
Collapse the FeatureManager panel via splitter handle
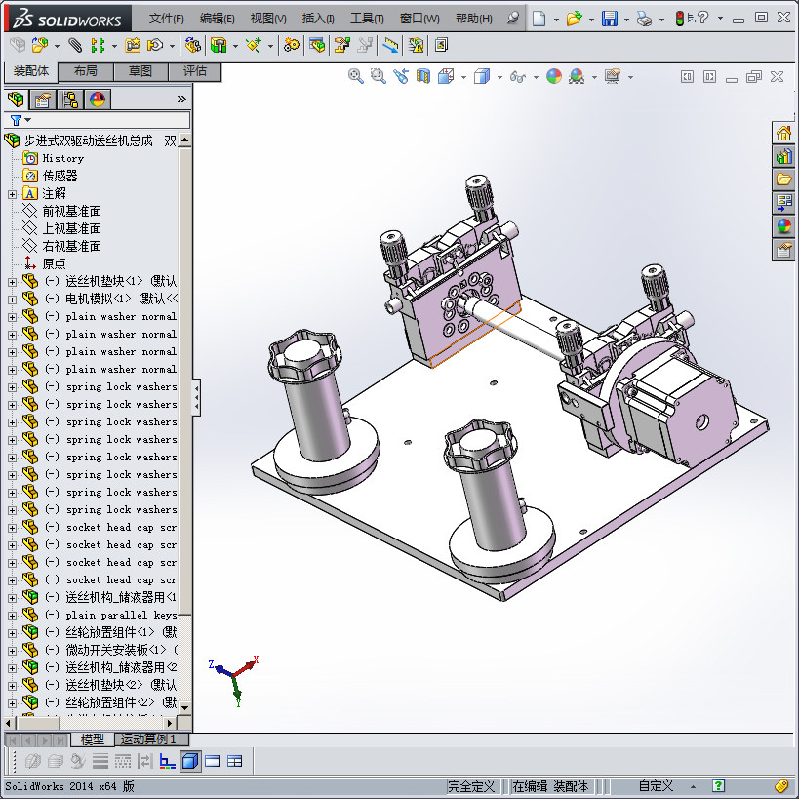[x=196, y=397]
